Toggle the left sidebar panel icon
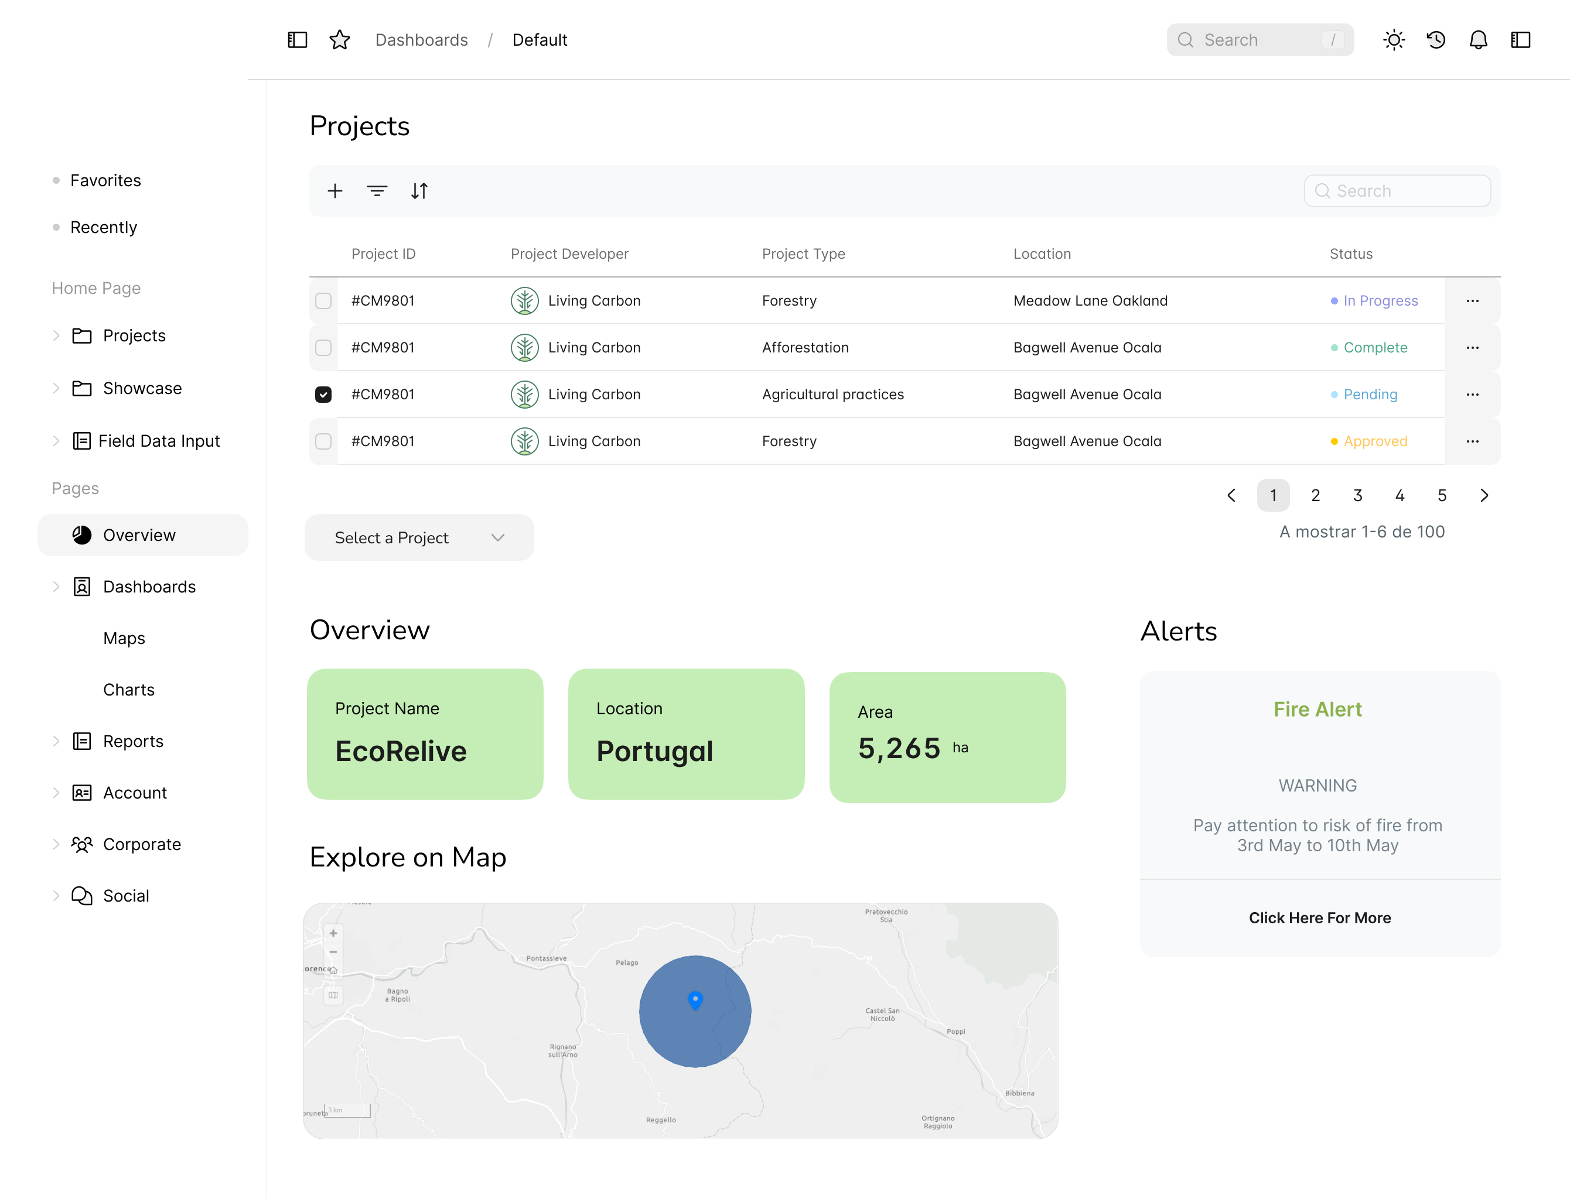This screenshot has width=1570, height=1199. 297,40
